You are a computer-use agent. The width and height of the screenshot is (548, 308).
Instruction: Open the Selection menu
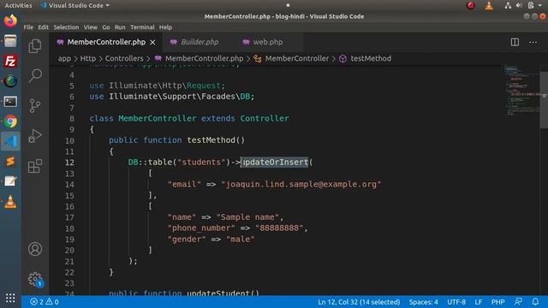(66, 27)
